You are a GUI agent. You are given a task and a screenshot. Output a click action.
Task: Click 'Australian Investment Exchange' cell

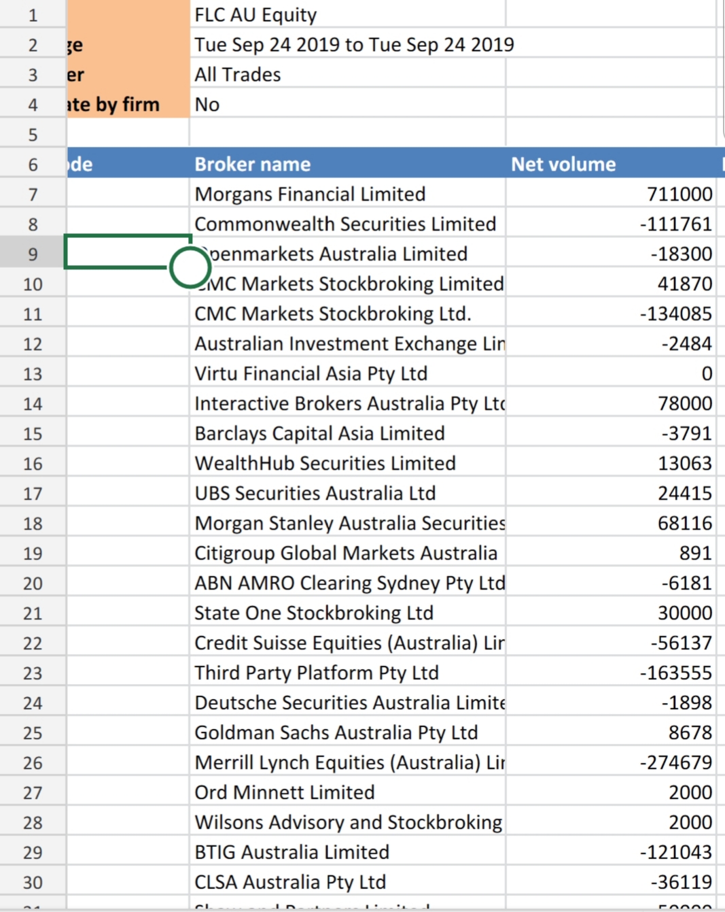coord(347,343)
